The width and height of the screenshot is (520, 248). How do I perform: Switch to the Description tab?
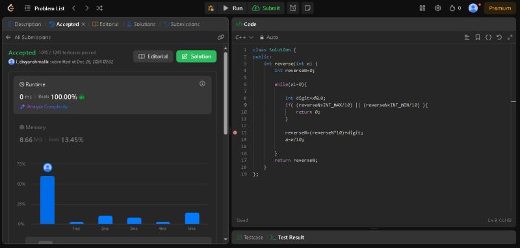click(24, 24)
